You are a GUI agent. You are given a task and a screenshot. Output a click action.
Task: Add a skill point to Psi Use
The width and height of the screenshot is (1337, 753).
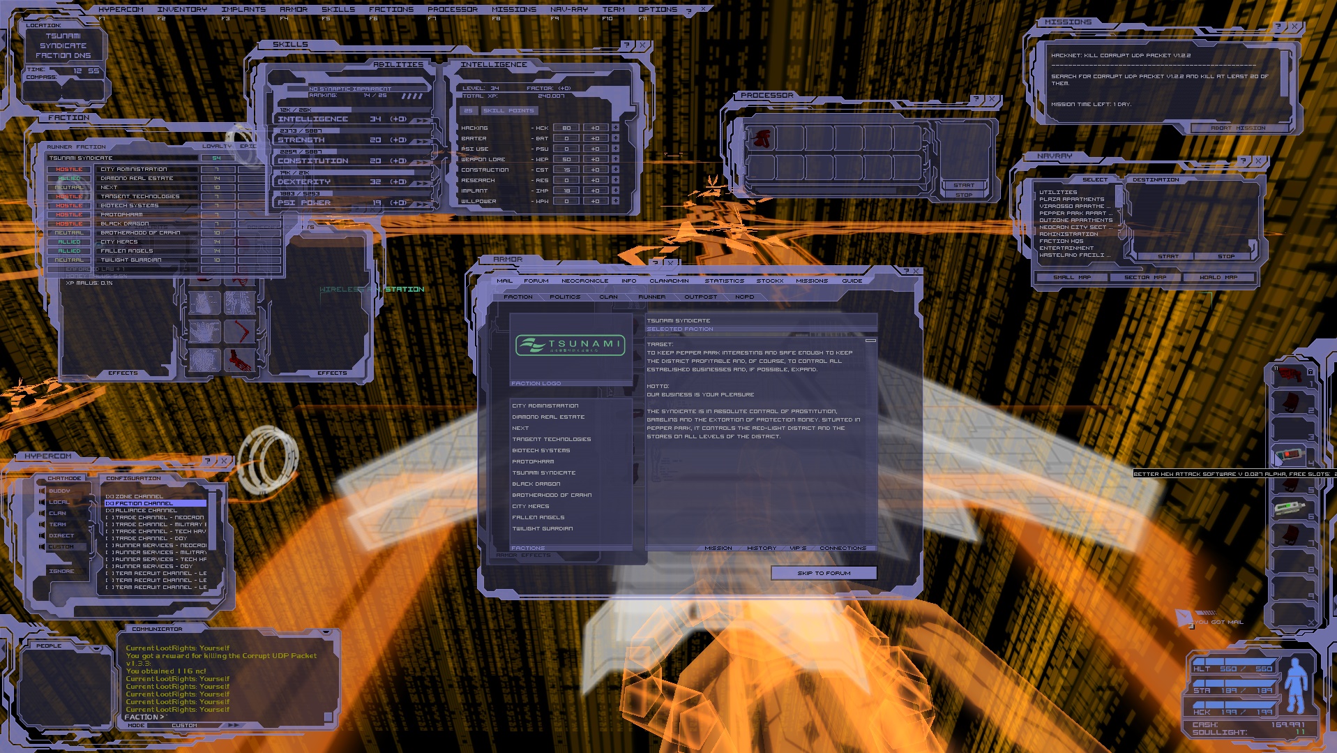(615, 149)
